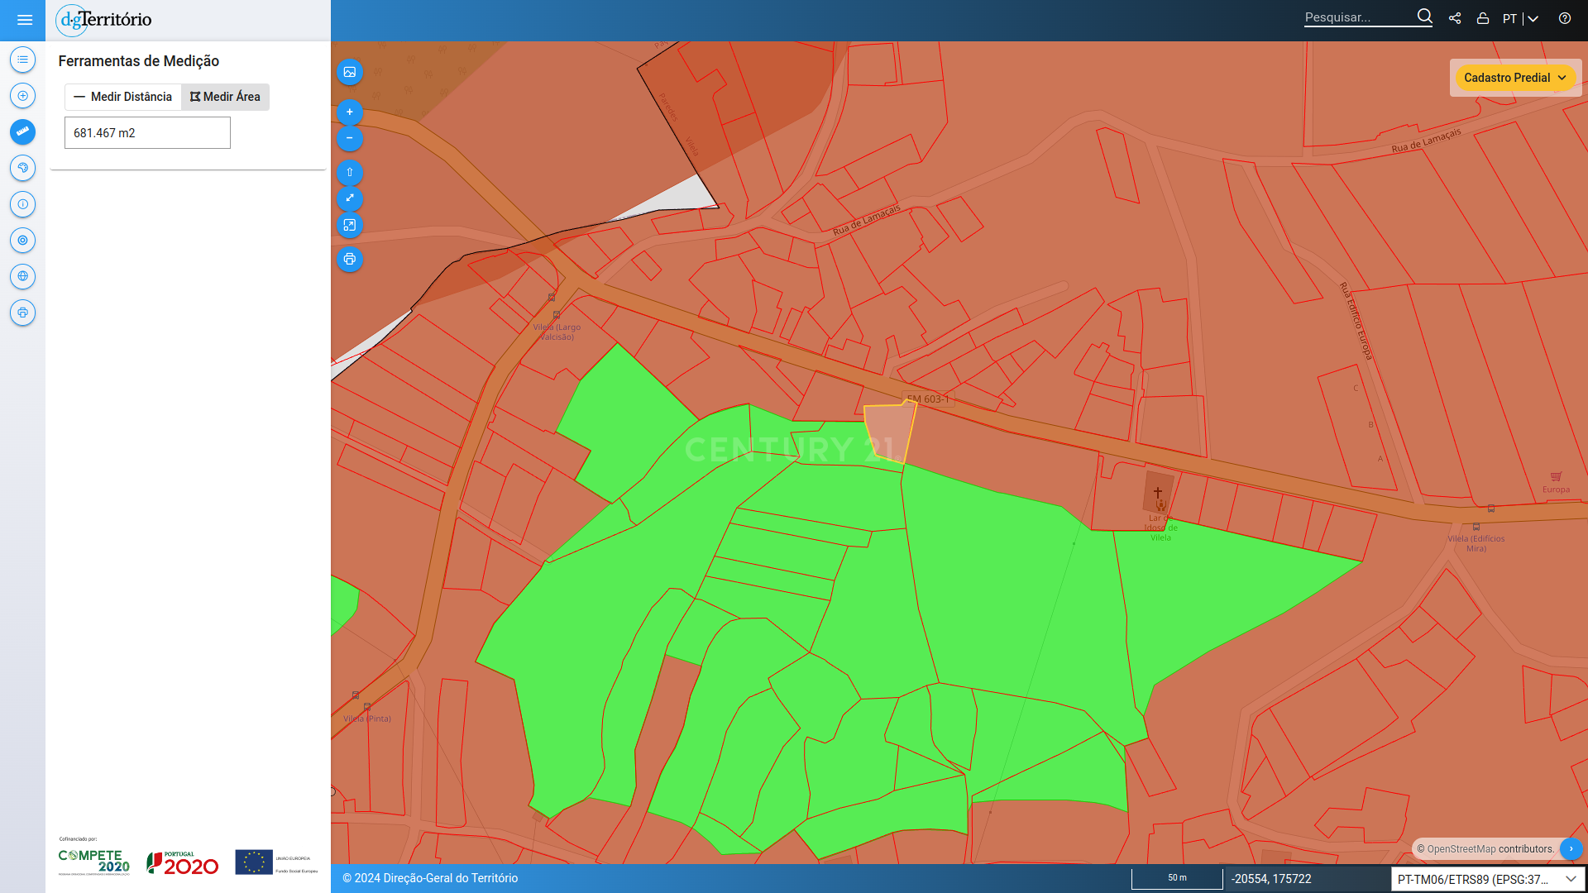This screenshot has height=893, width=1588.
Task: Open the printer icon in left sidebar
Action: coord(22,313)
